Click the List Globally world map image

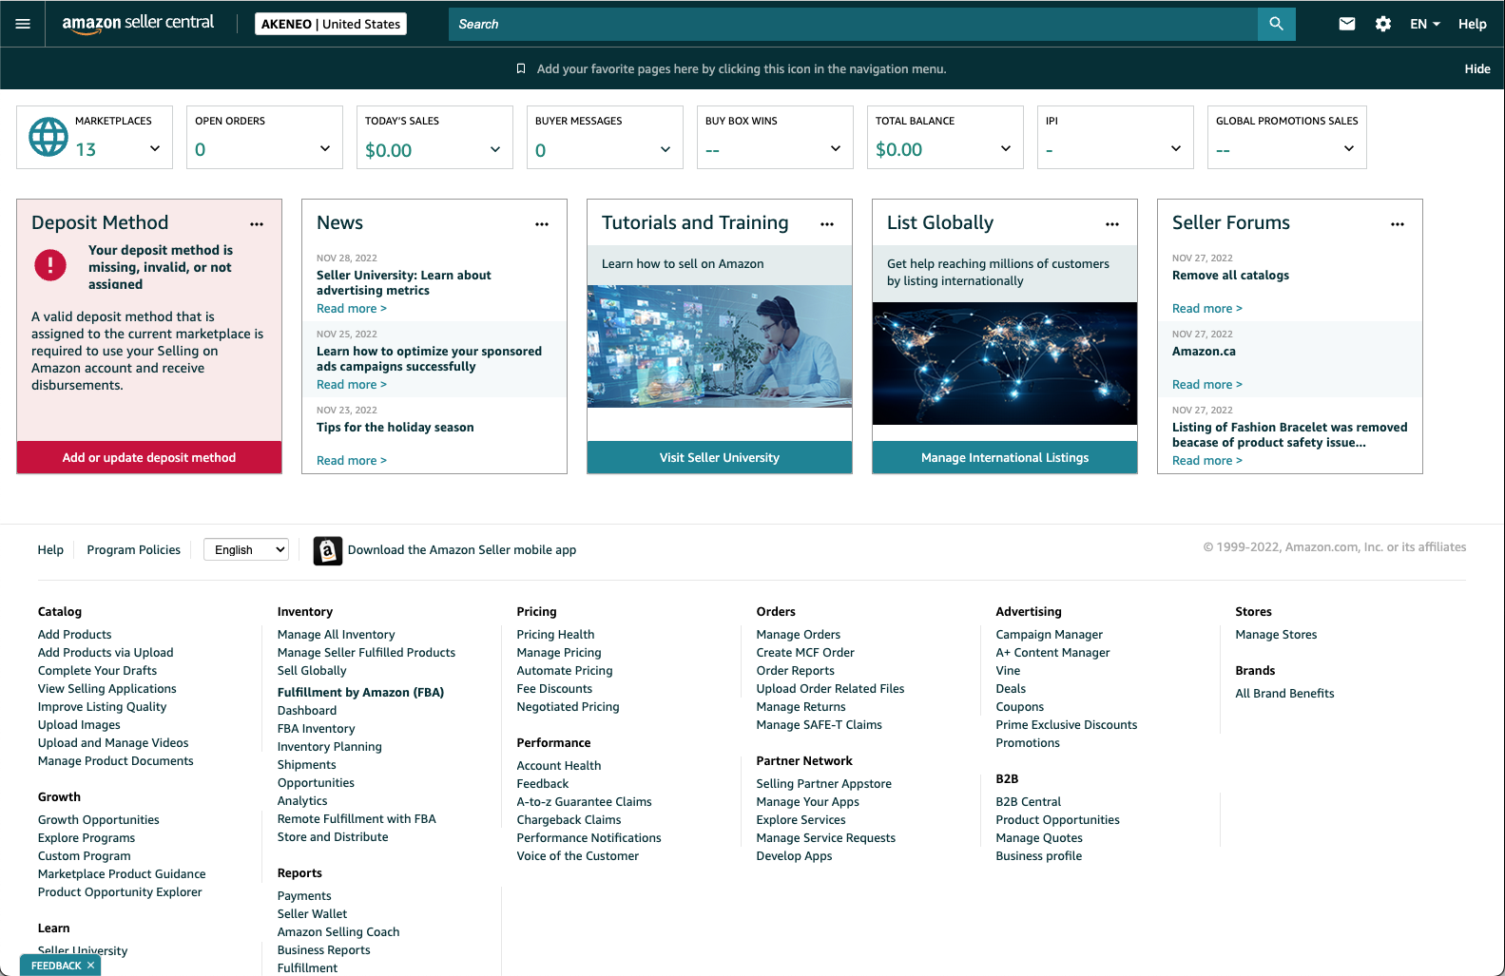(x=1004, y=363)
